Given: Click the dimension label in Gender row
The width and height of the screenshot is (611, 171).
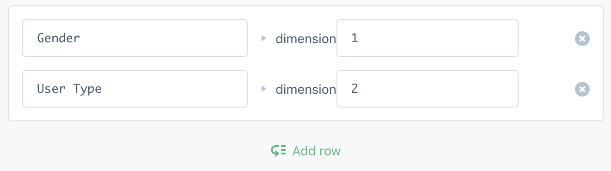Looking at the screenshot, I should [x=305, y=39].
